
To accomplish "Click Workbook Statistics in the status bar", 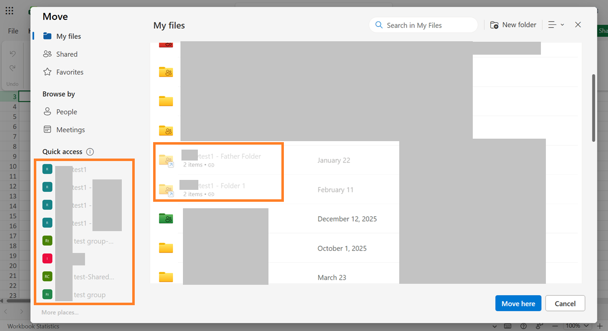I will pyautogui.click(x=33, y=327).
